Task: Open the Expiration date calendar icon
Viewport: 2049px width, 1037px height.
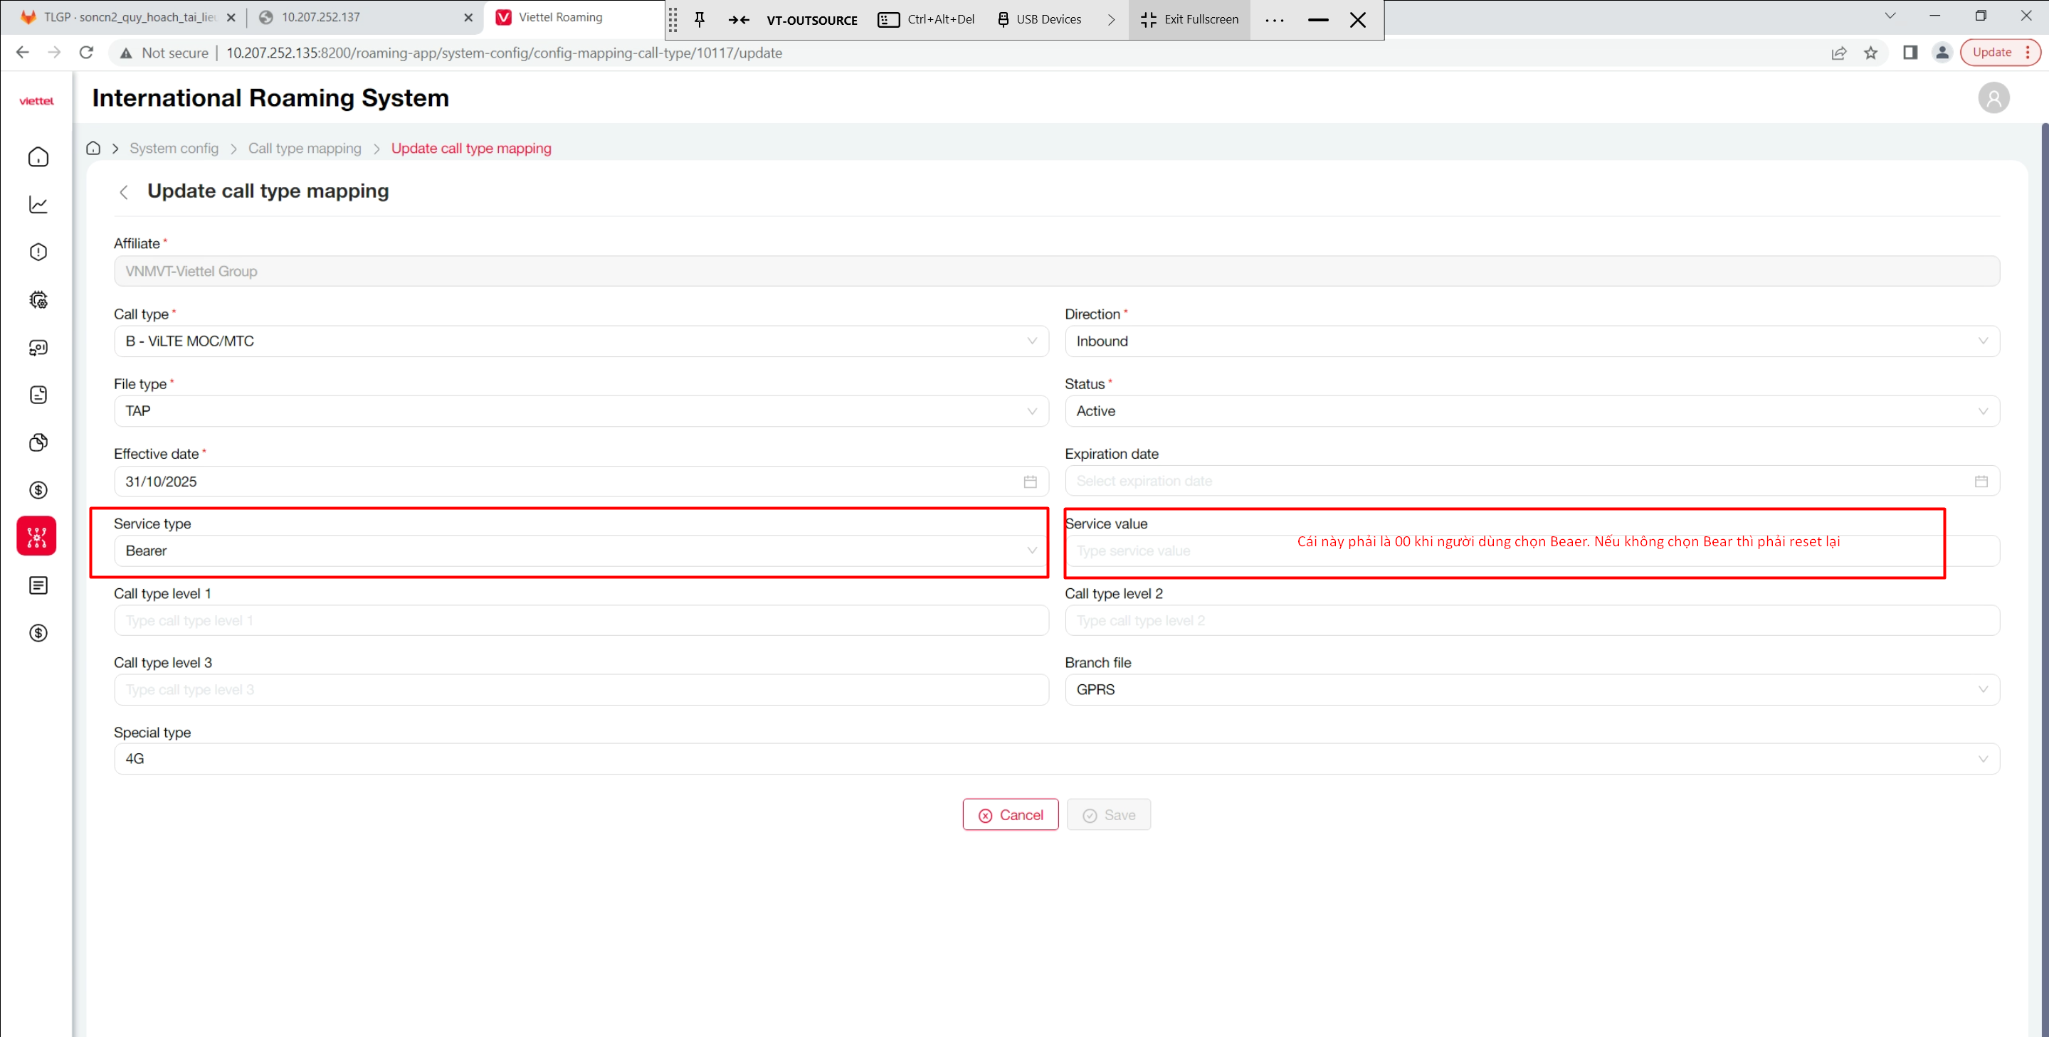Action: [x=1981, y=482]
